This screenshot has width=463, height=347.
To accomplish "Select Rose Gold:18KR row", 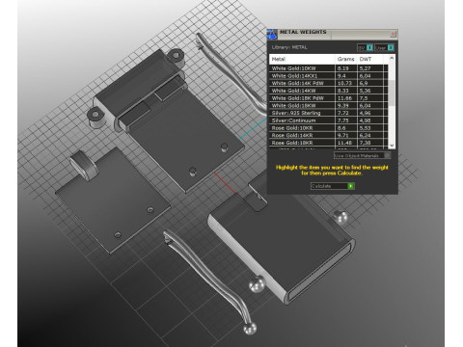I will coord(328,143).
